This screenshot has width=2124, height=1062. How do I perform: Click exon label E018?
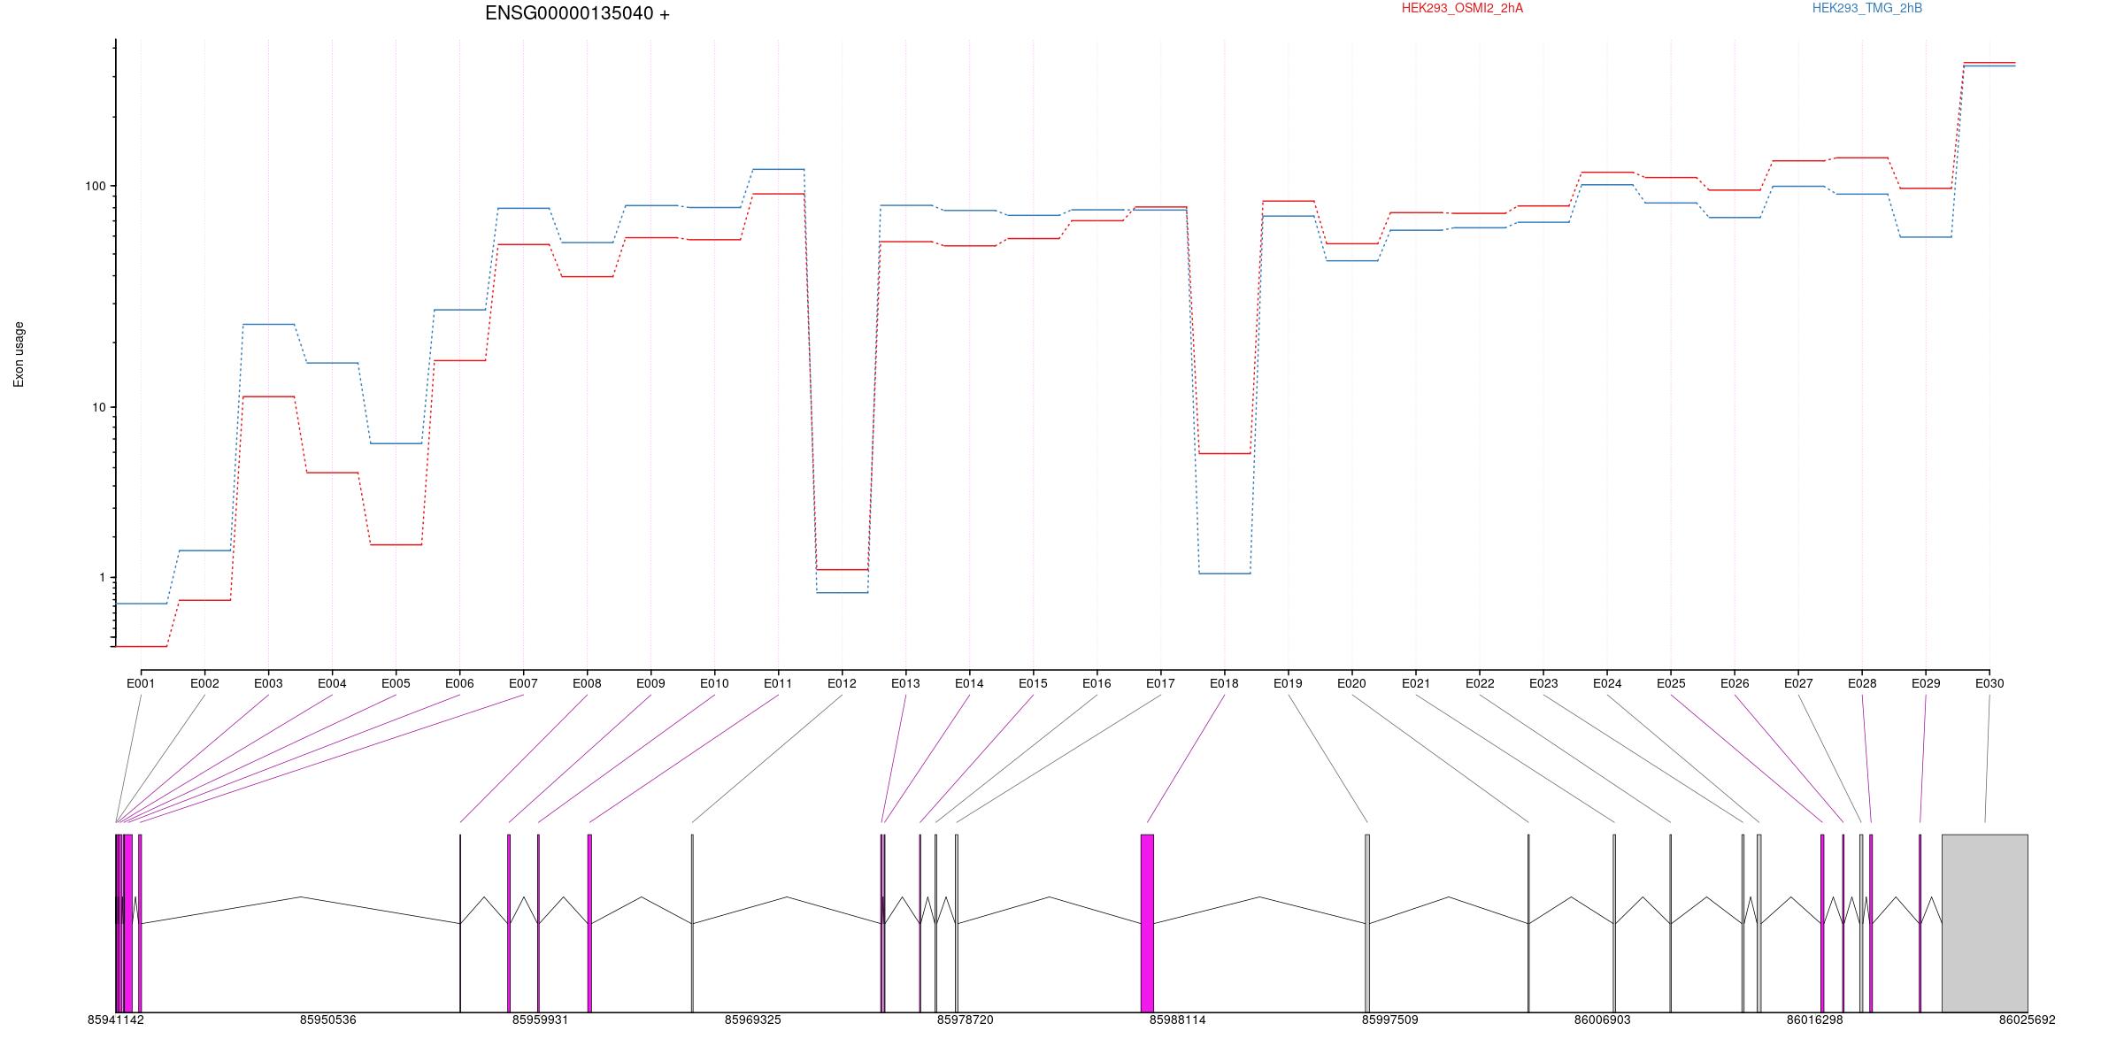[x=1224, y=683]
